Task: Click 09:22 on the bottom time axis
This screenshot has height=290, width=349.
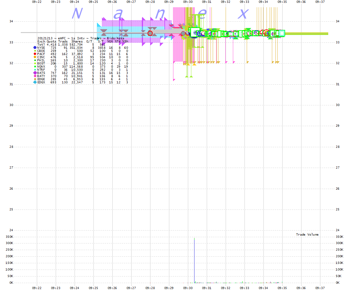Action: [37, 288]
